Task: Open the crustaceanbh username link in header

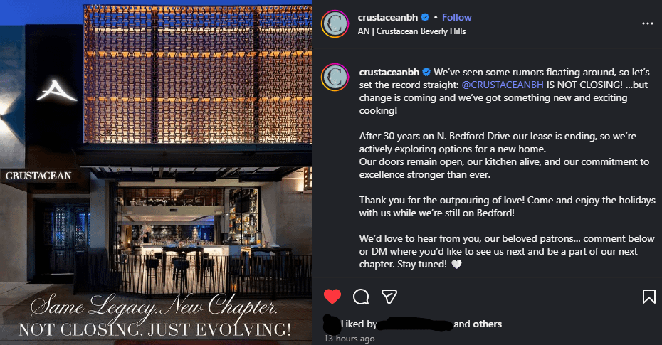Action: pos(390,17)
